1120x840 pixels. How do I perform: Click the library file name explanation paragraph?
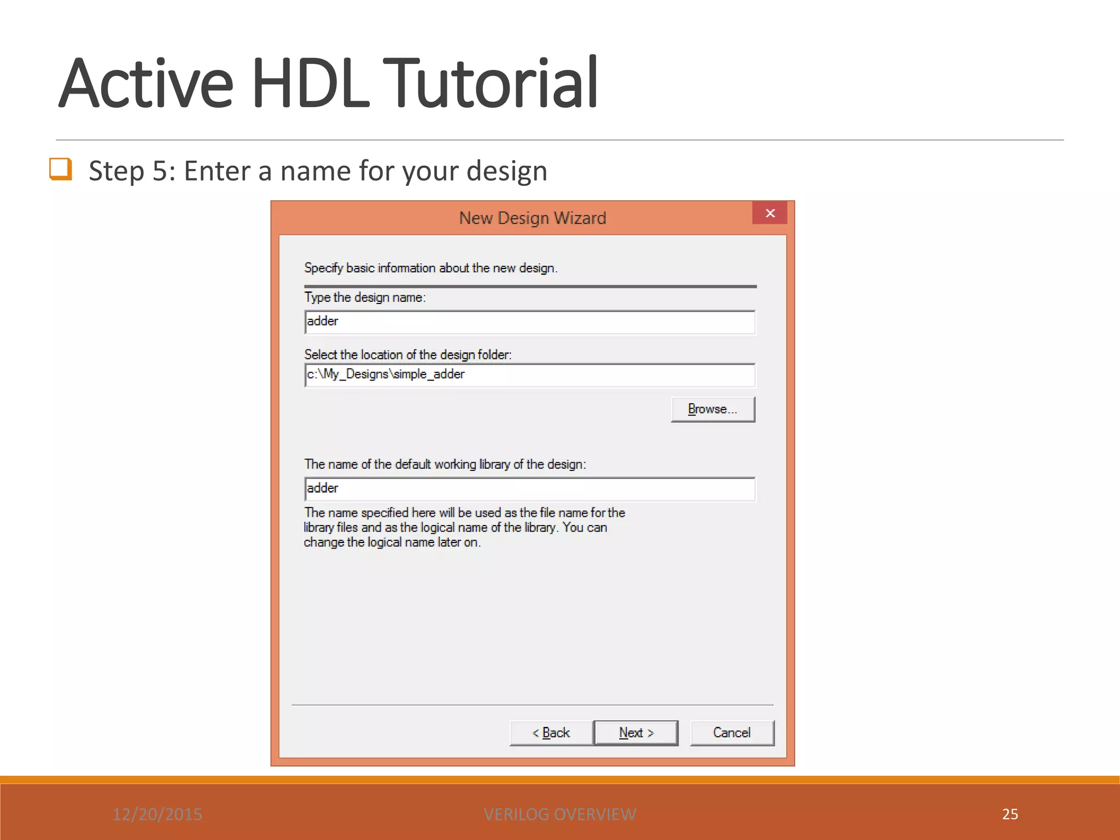tap(464, 528)
